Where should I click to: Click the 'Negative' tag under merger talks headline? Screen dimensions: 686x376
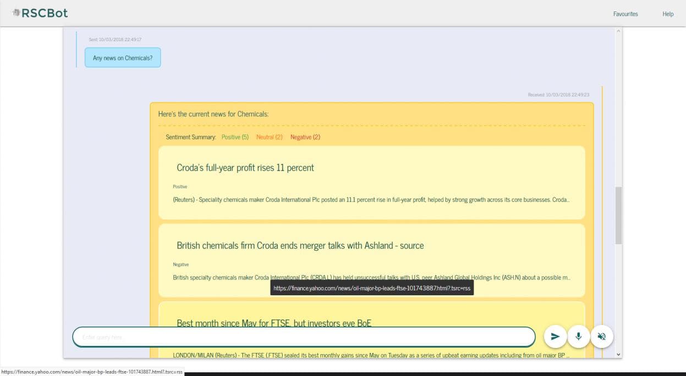point(180,265)
